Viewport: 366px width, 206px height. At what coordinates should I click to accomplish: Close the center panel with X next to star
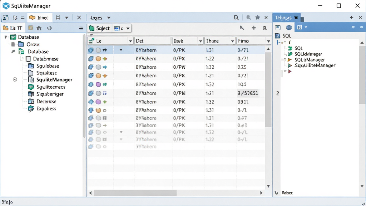pos(266,18)
